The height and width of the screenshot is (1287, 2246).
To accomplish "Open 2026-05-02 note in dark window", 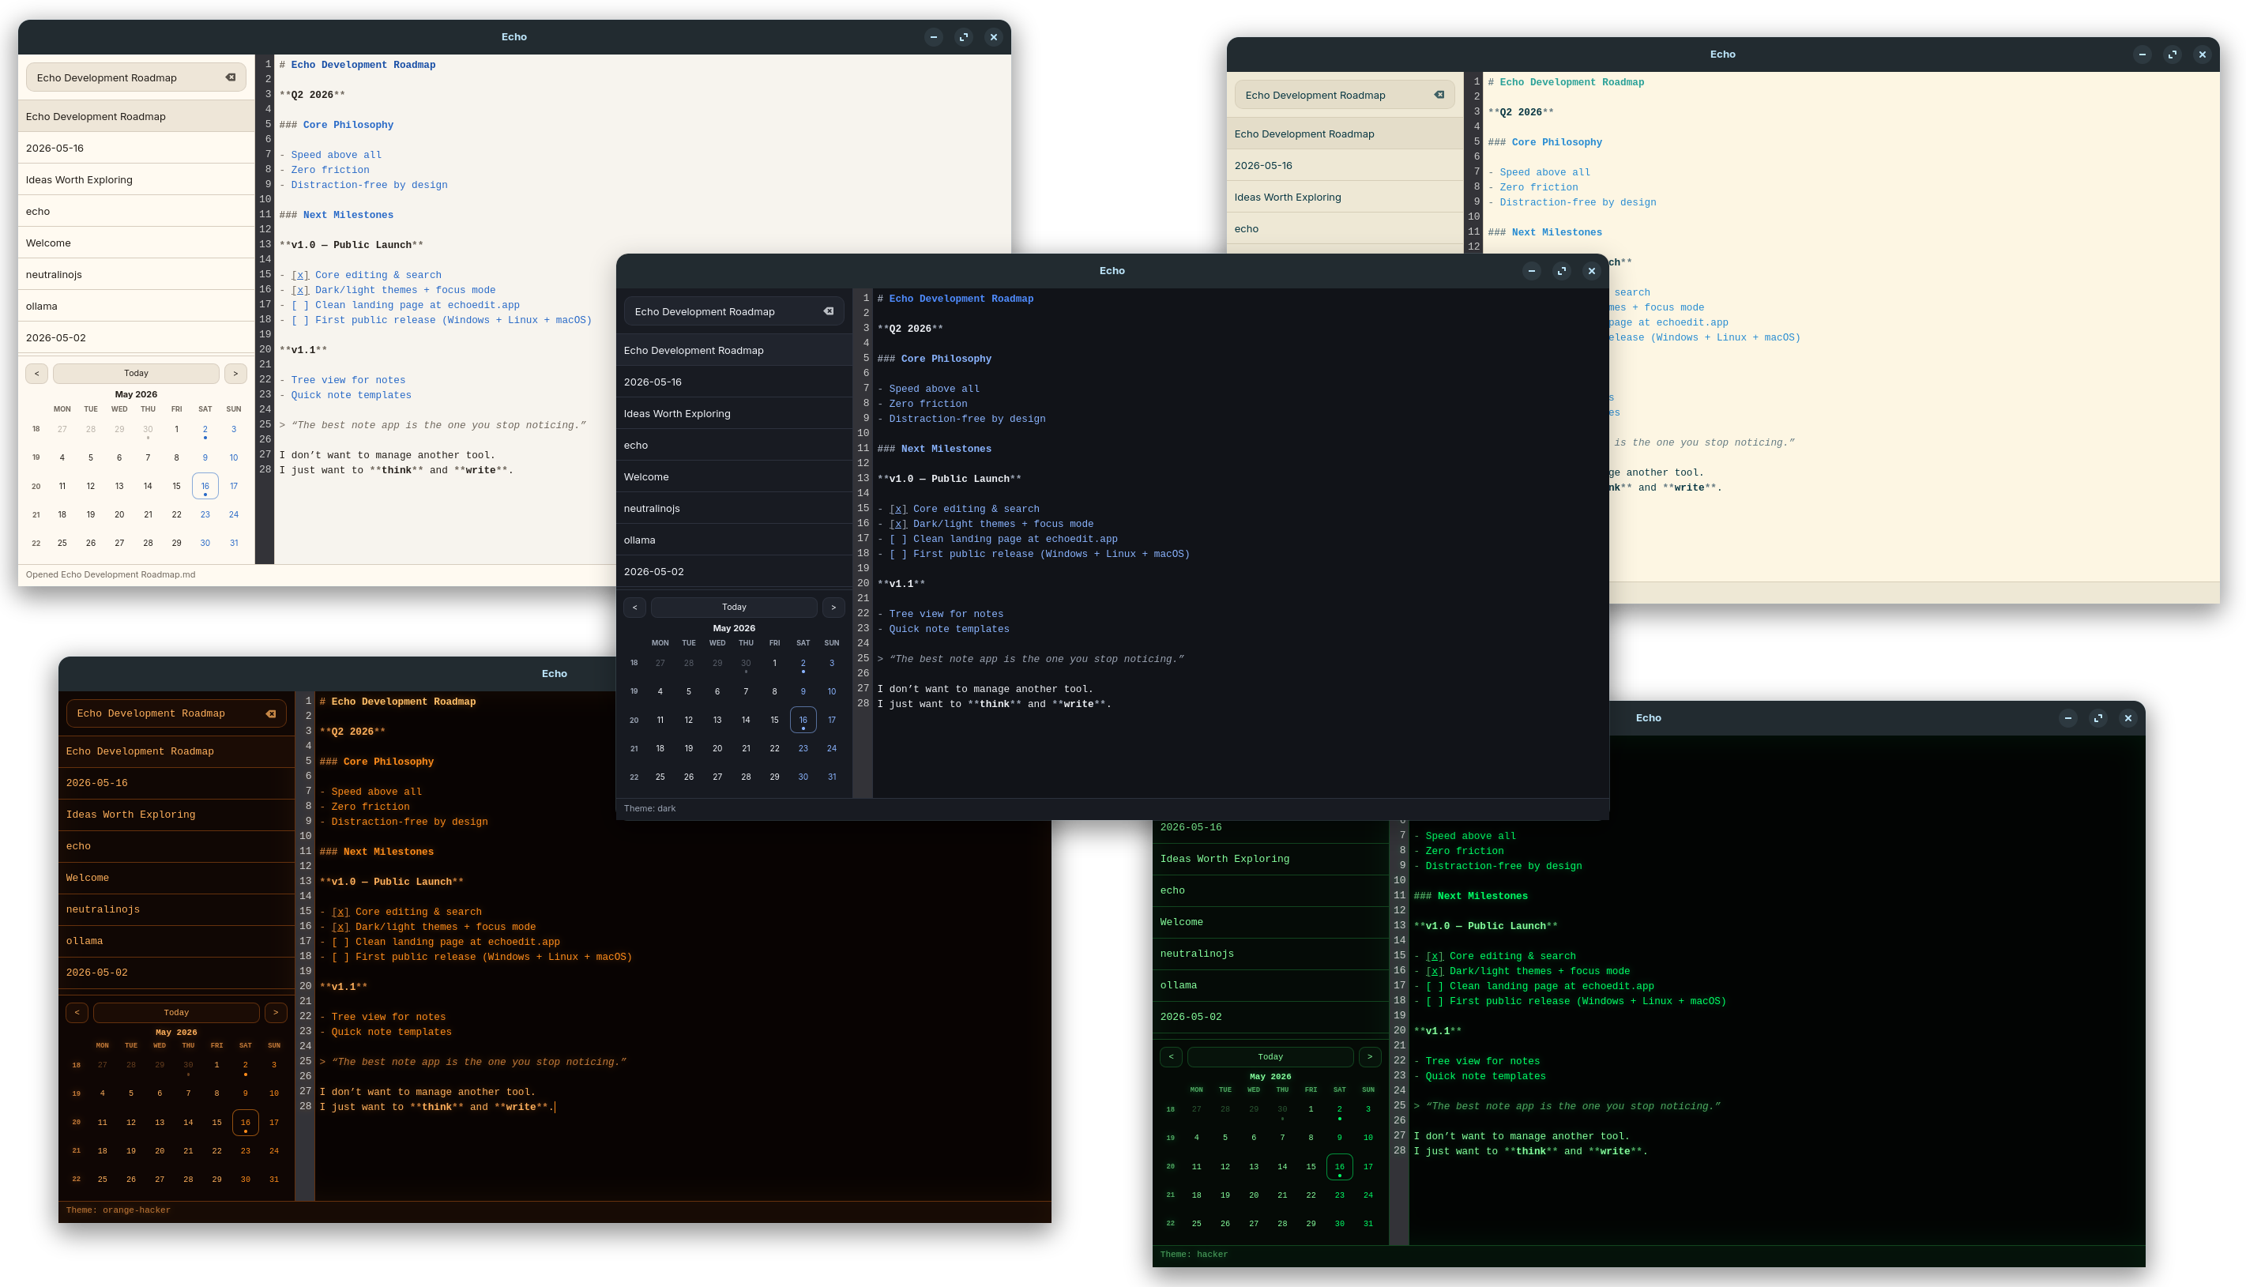I will [x=734, y=571].
